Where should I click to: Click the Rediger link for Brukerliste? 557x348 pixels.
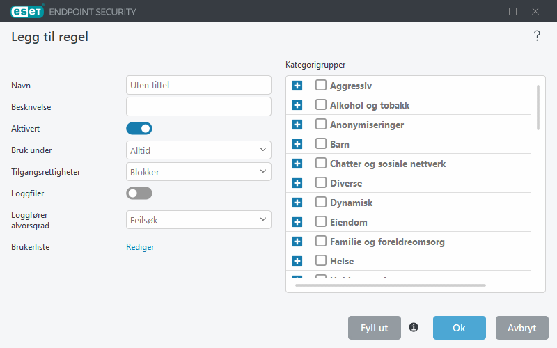click(140, 247)
